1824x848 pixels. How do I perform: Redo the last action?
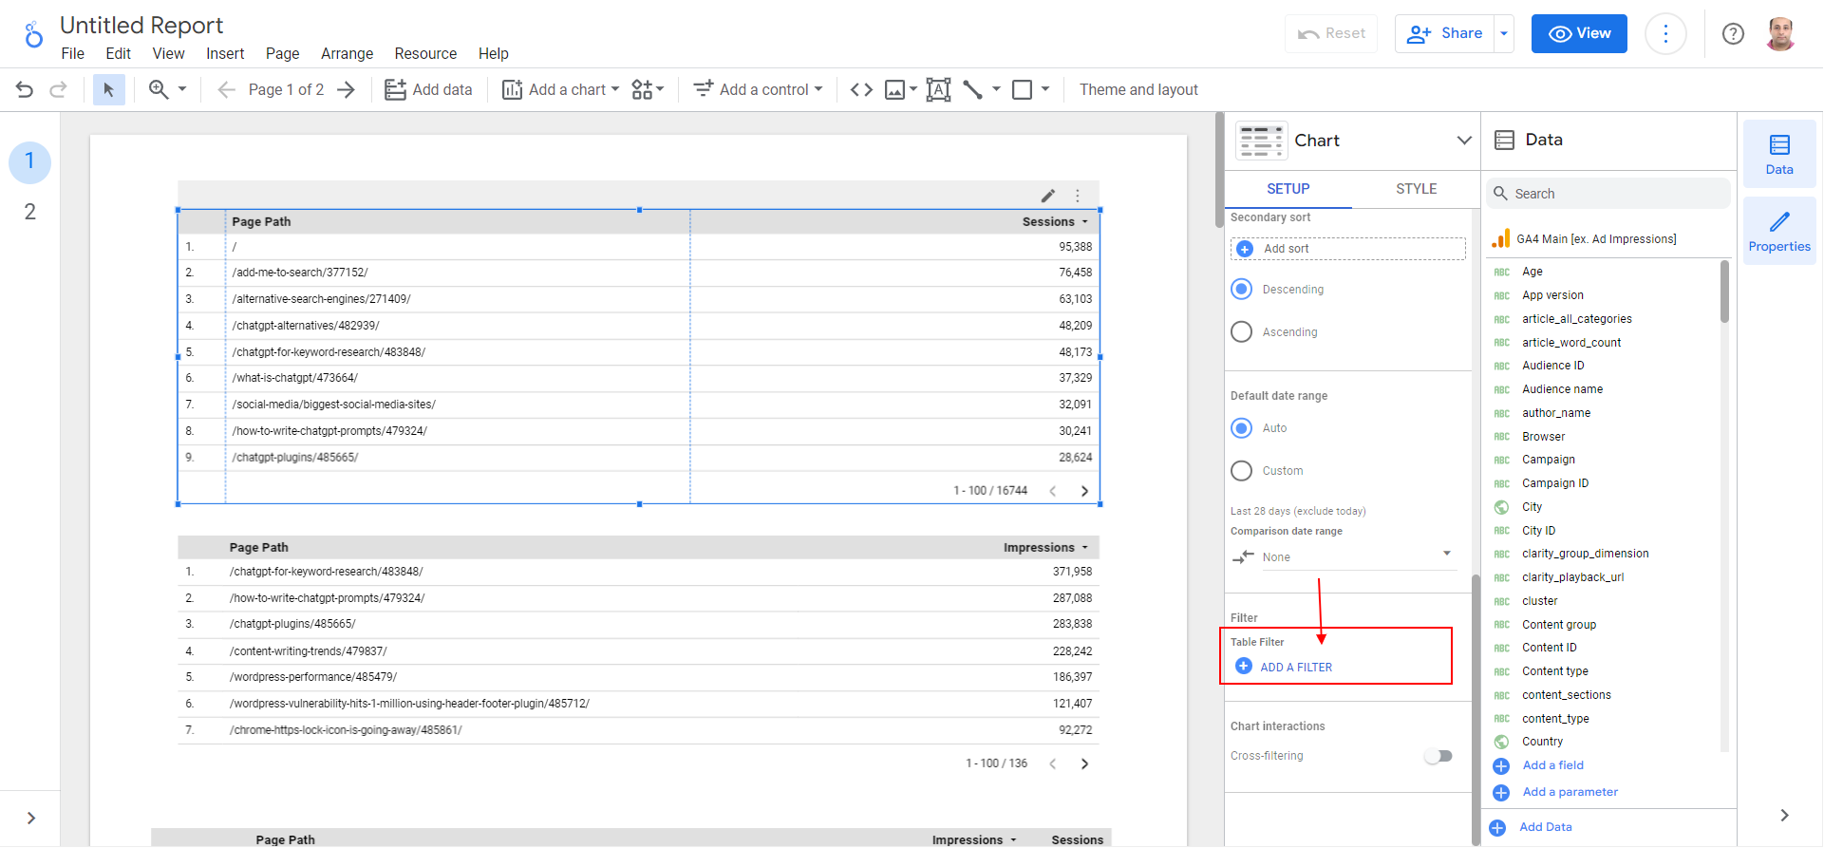tap(58, 89)
